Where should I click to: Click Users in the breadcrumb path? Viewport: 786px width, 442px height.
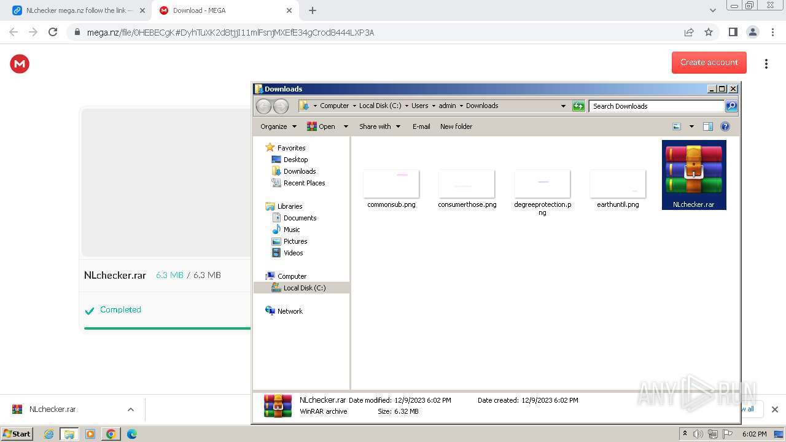click(x=420, y=106)
